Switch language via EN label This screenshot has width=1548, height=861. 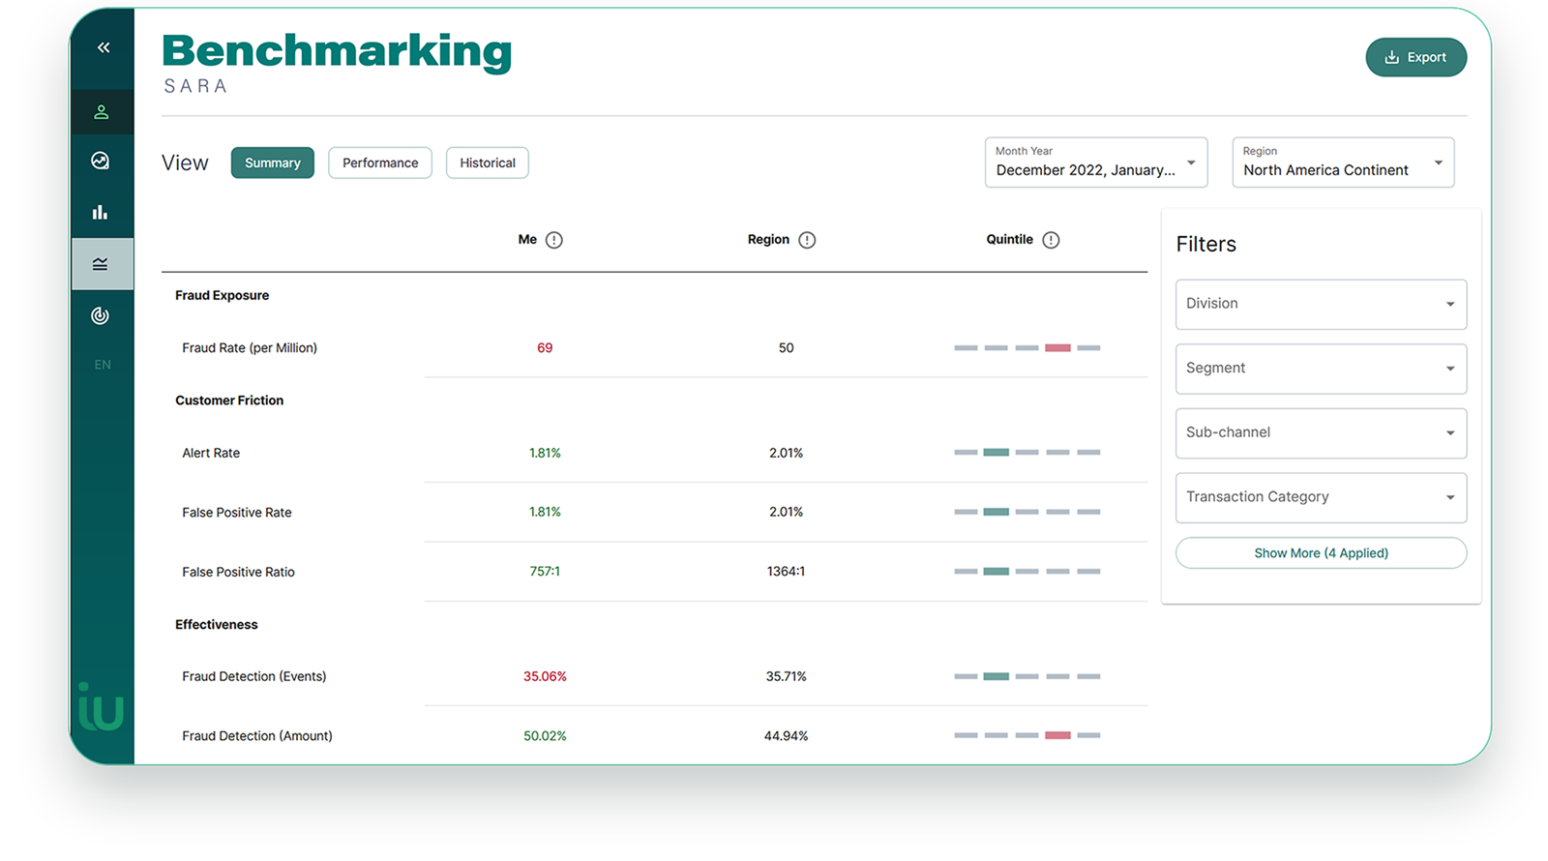point(103,365)
